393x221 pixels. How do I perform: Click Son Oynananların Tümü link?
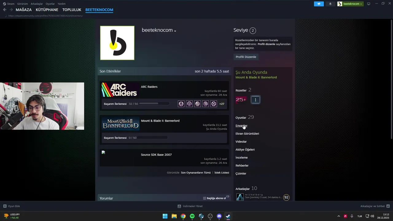click(x=196, y=173)
